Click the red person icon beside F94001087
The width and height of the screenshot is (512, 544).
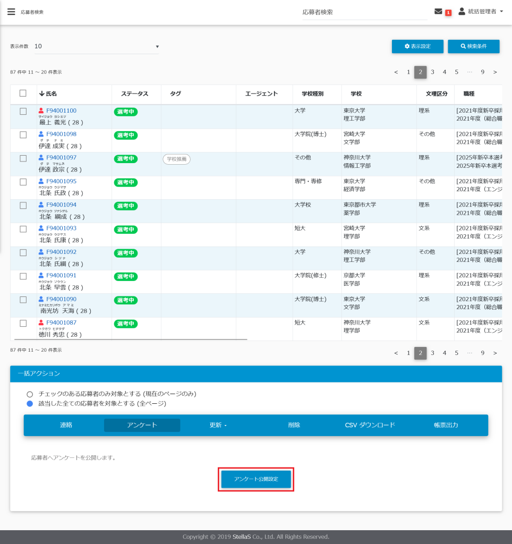click(41, 323)
